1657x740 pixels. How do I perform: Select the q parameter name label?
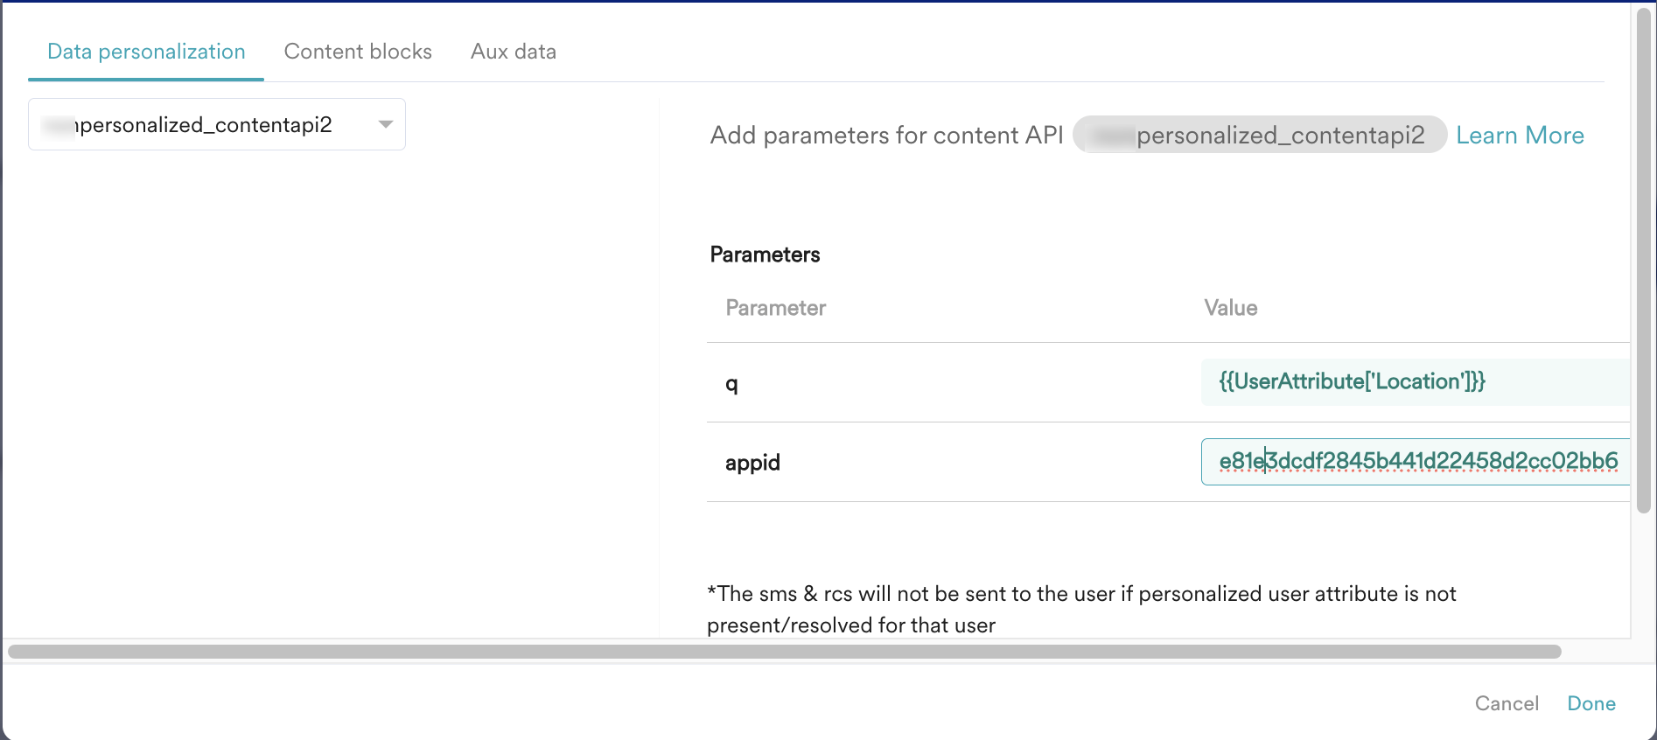point(731,383)
